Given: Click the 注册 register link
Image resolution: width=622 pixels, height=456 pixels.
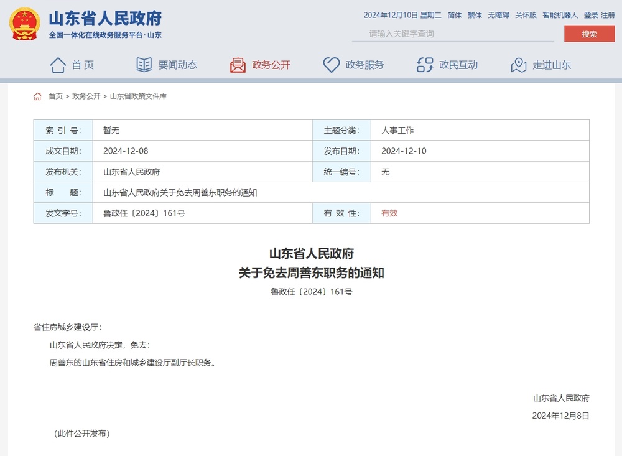Looking at the screenshot, I should coord(608,15).
